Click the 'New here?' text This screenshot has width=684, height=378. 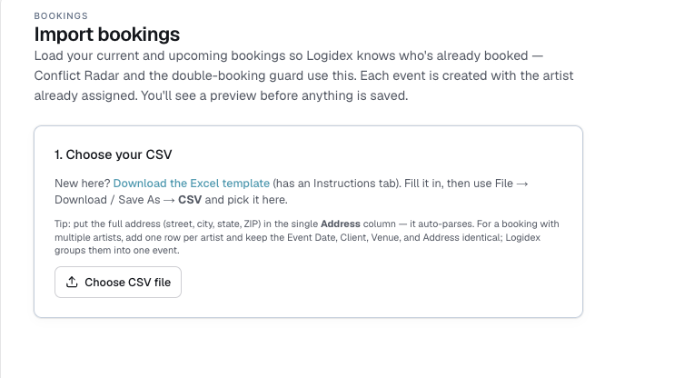click(x=83, y=184)
